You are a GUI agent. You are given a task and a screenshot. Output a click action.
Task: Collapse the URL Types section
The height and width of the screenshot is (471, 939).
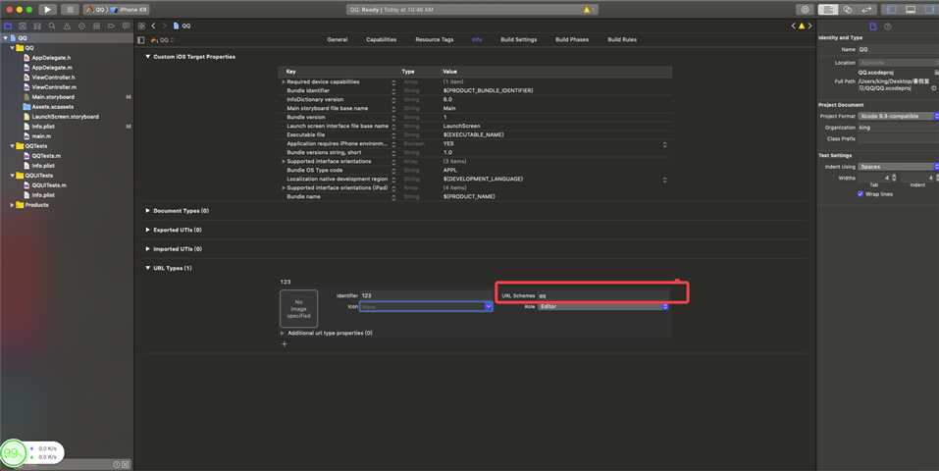(148, 269)
